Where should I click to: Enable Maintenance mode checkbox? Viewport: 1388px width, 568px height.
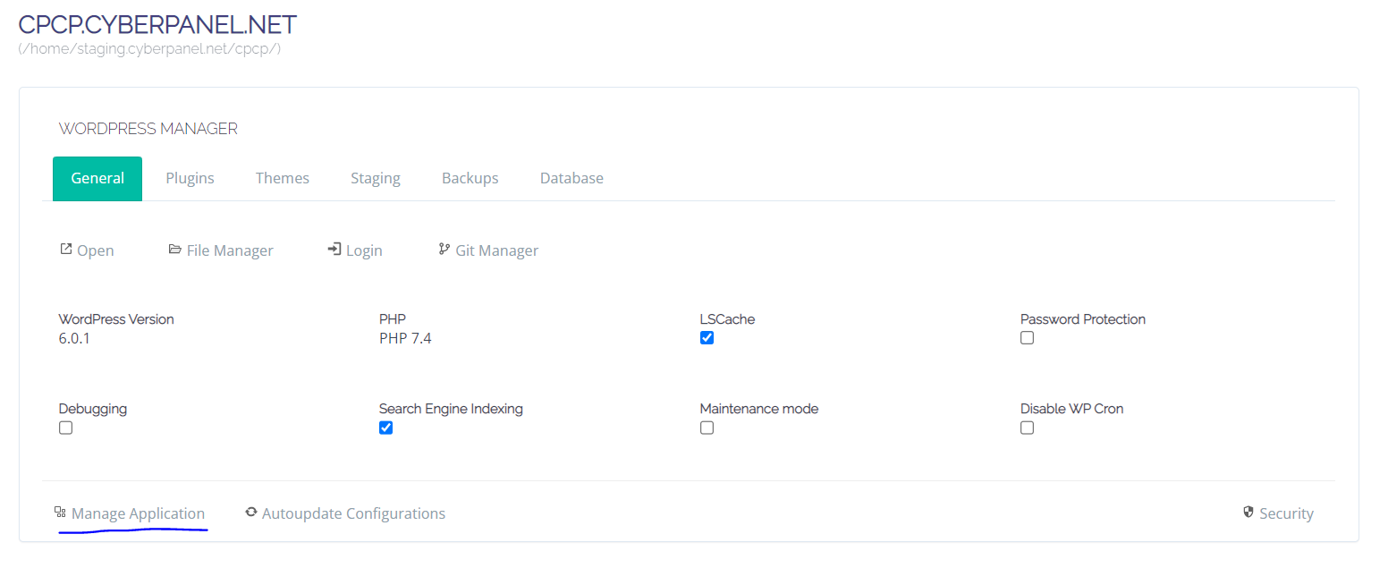[x=707, y=428]
